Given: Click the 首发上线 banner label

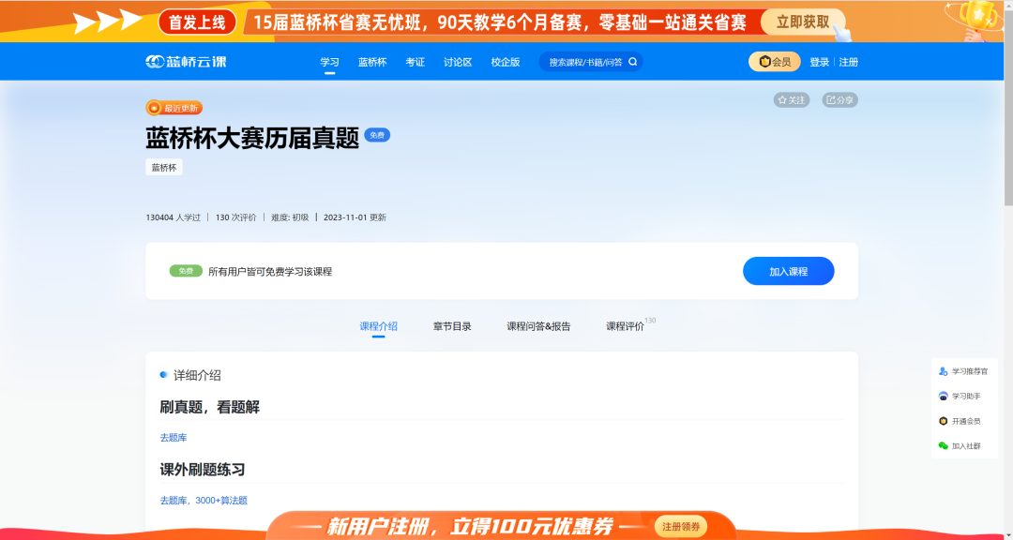Looking at the screenshot, I should tap(197, 22).
